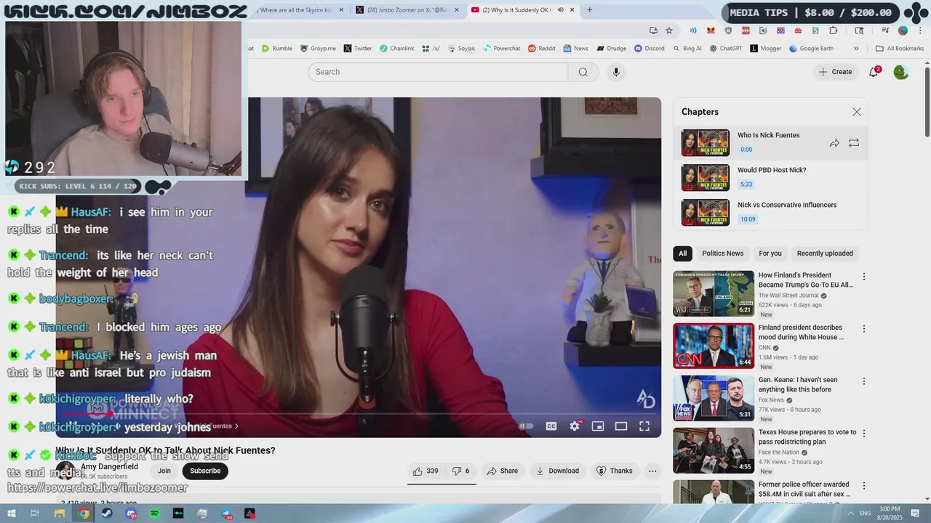Select the Recently uploaded chip

tap(825, 254)
